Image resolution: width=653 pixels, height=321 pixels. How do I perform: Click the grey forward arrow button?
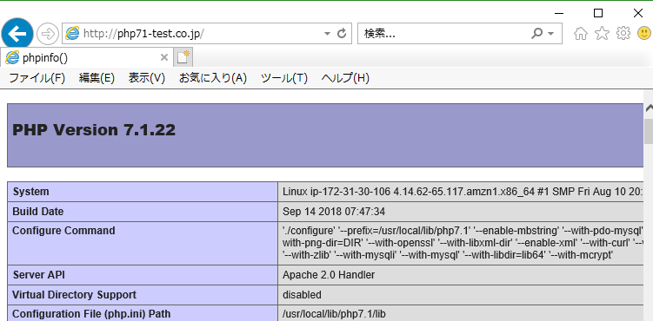tap(48, 34)
